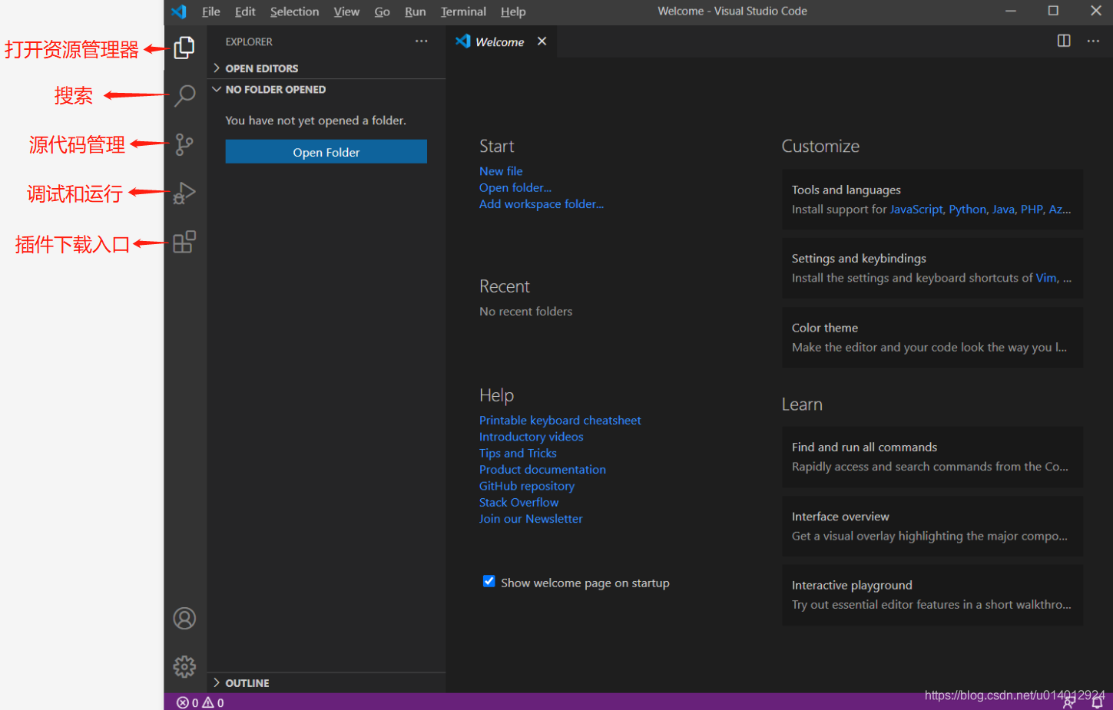1113x710 pixels.
Task: Click the JavaScript language support link
Action: point(916,209)
